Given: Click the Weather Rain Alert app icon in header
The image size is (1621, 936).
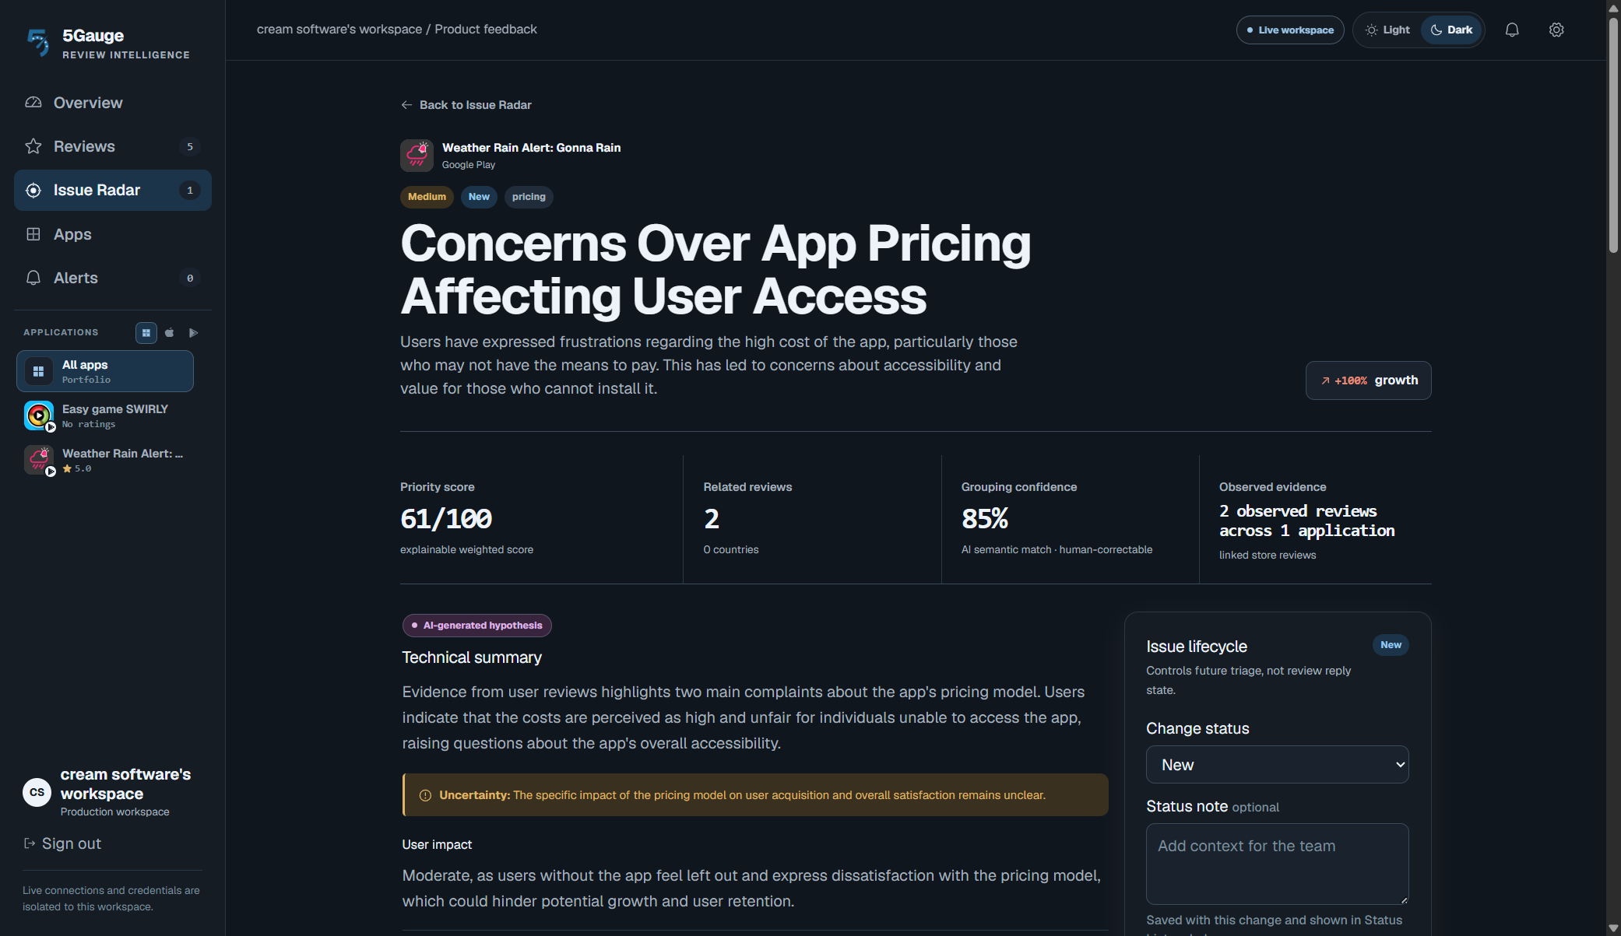Looking at the screenshot, I should click(417, 155).
